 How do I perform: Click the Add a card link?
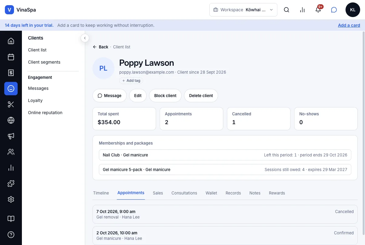click(349, 25)
